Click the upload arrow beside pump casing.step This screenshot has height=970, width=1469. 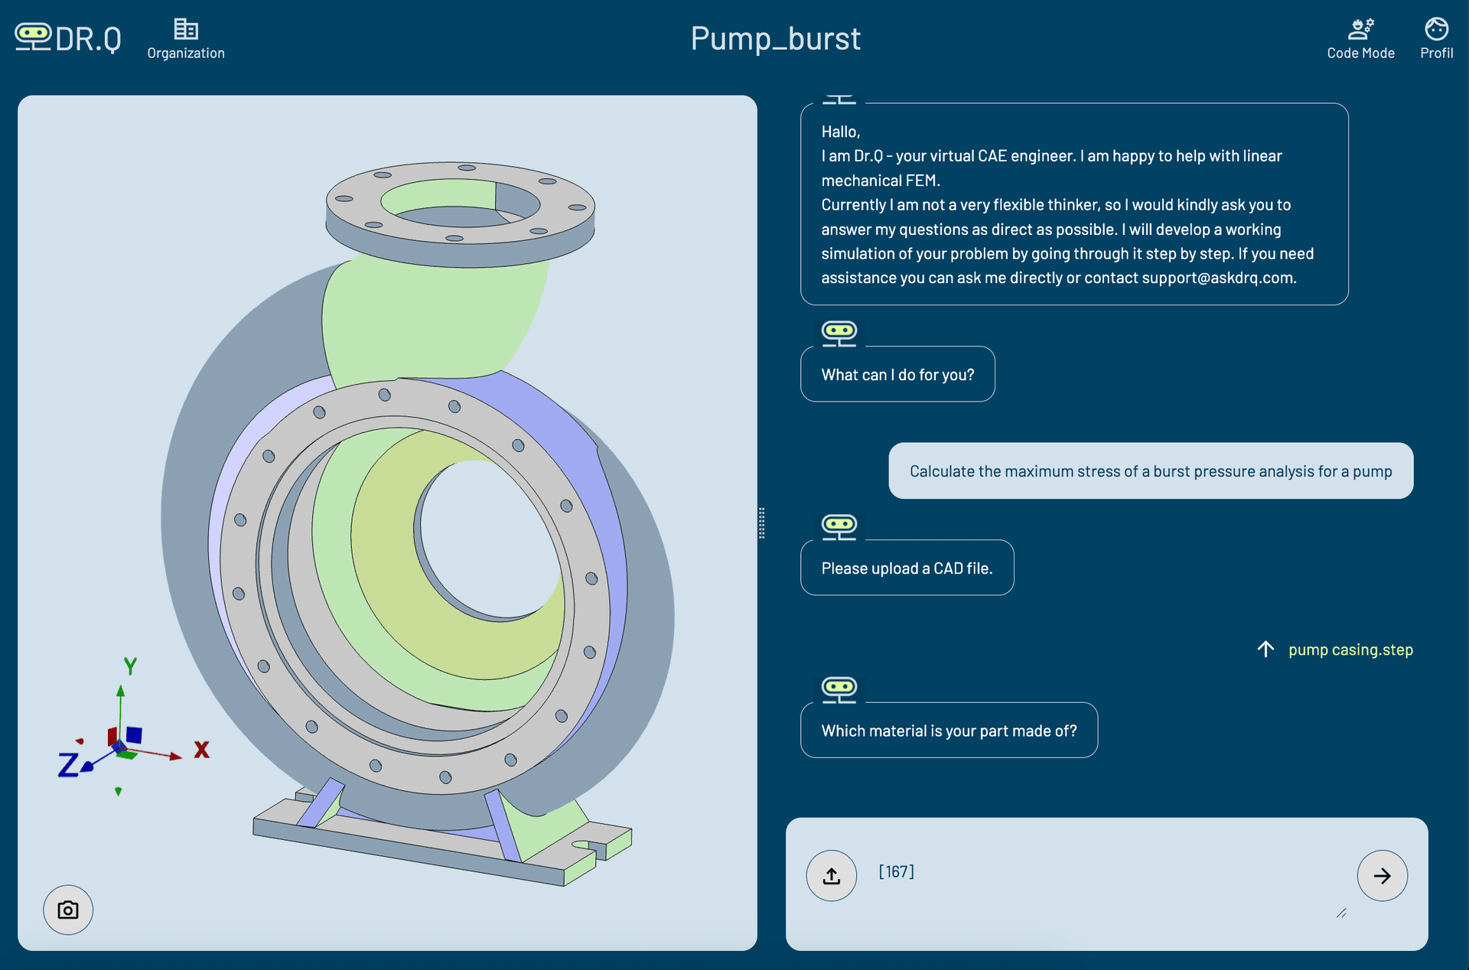[x=1265, y=649]
